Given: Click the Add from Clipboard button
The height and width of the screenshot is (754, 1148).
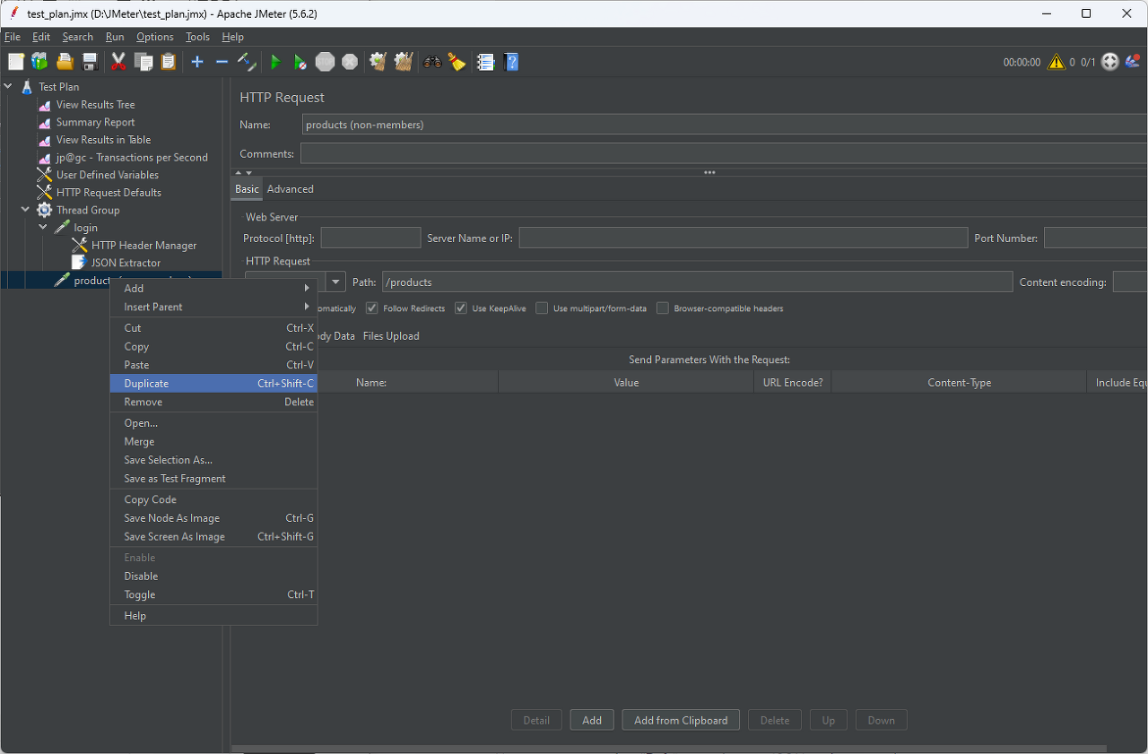Looking at the screenshot, I should point(681,720).
